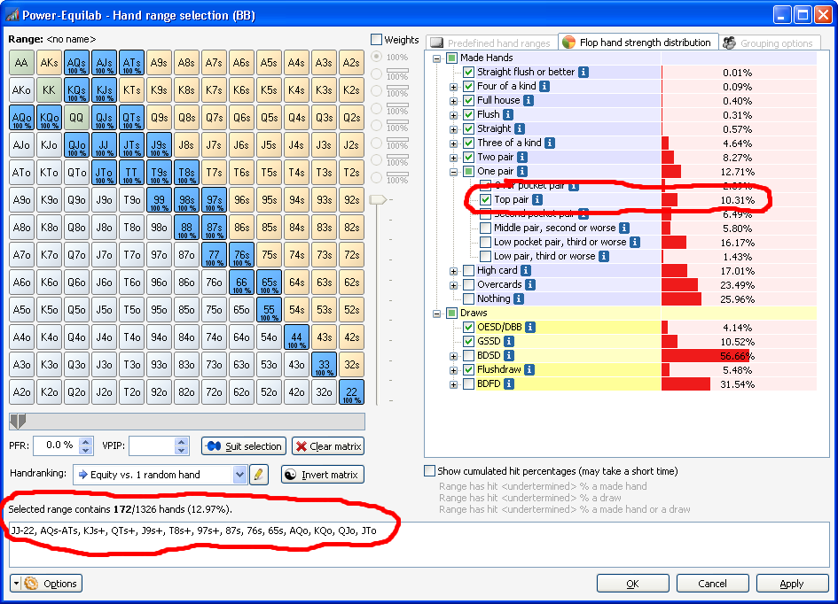Click info icon next to Overcards

coord(530,285)
